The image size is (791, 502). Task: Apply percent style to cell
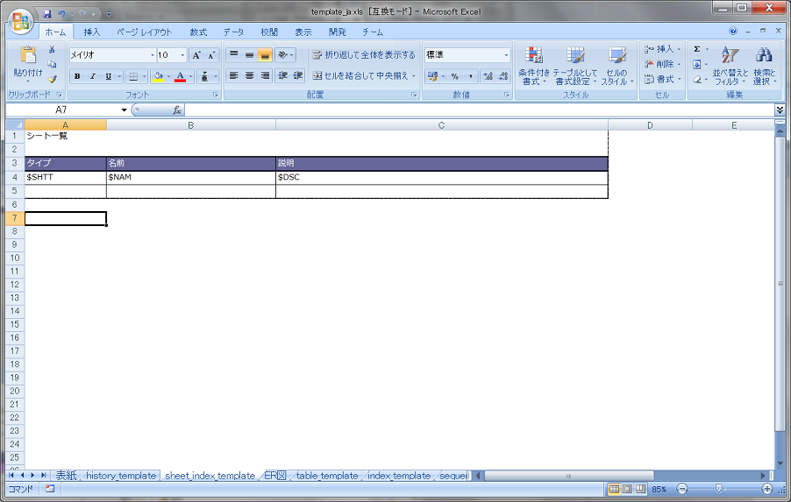455,76
